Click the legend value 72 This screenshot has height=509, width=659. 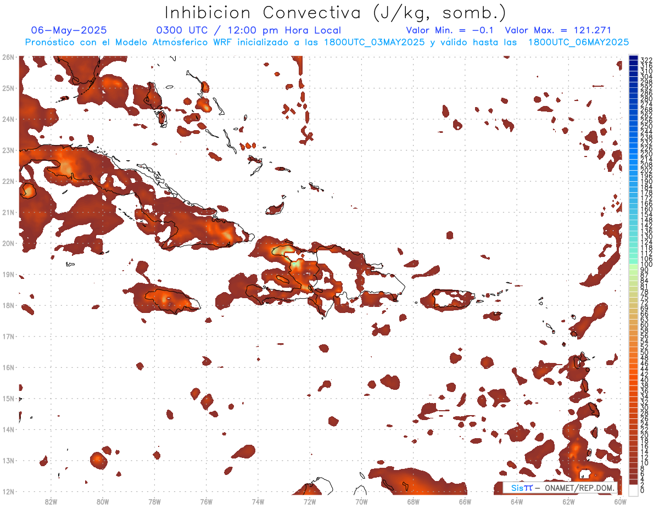point(645,303)
